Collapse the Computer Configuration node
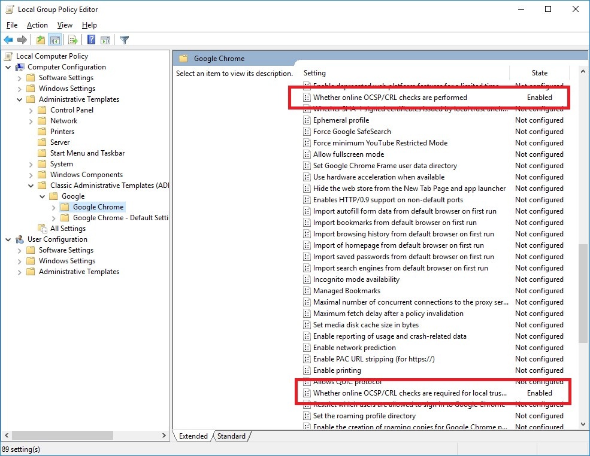Screen dimensions: 590x456 pos(8,67)
